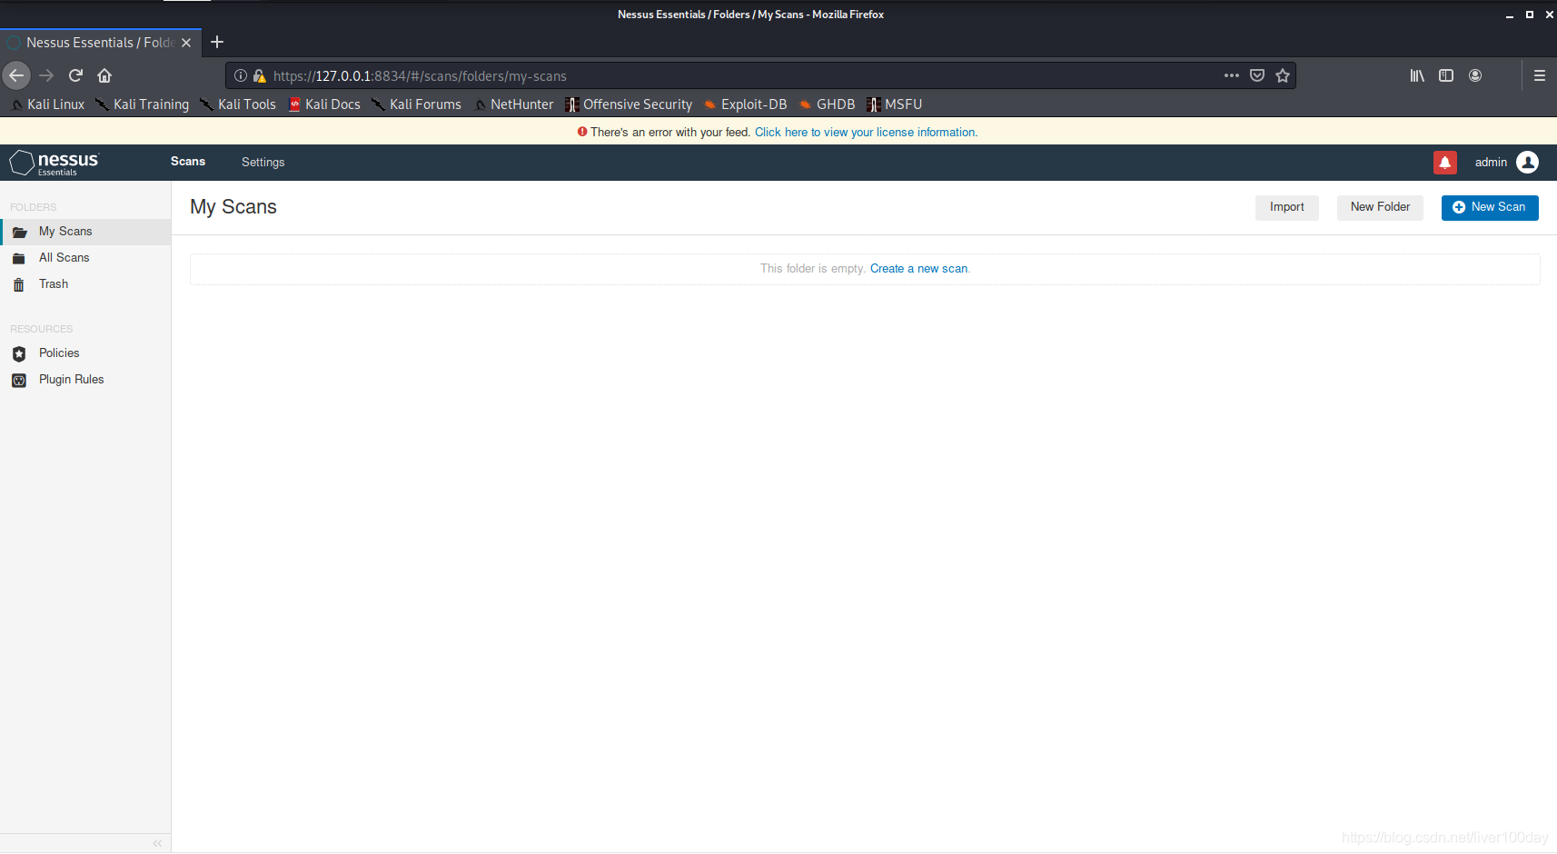The height and width of the screenshot is (854, 1557).
Task: Click the Nessus Essentials logo
Action: pyautogui.click(x=54, y=163)
